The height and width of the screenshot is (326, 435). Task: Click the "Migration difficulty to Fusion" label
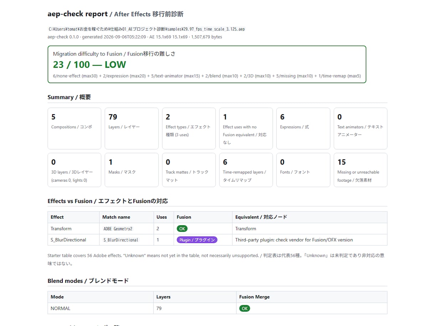click(114, 54)
